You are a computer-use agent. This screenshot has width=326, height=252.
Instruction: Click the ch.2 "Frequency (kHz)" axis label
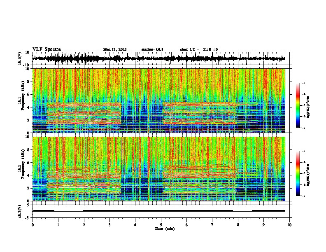click(23, 164)
